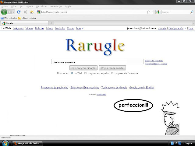Open the Ayuda menu
This screenshot has width=195, height=146.
tap(68, 6)
